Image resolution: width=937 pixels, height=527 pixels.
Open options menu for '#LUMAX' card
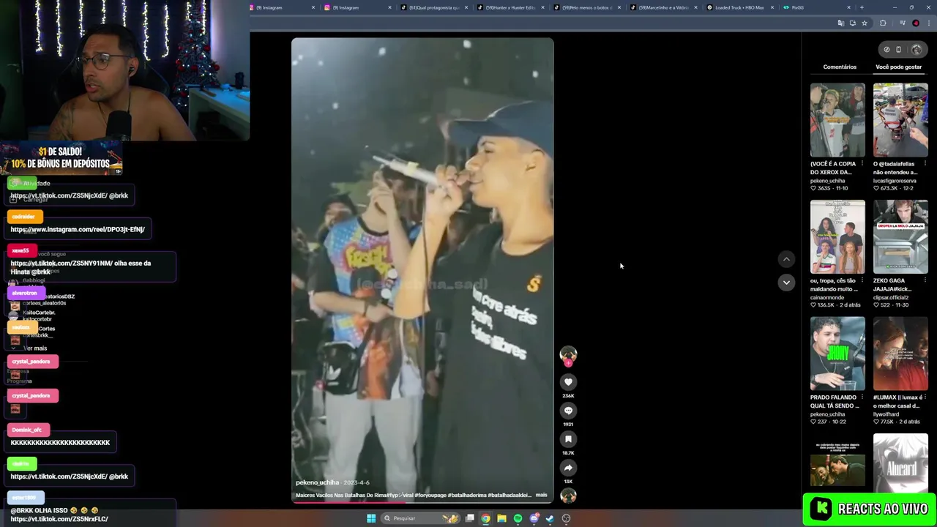click(925, 397)
